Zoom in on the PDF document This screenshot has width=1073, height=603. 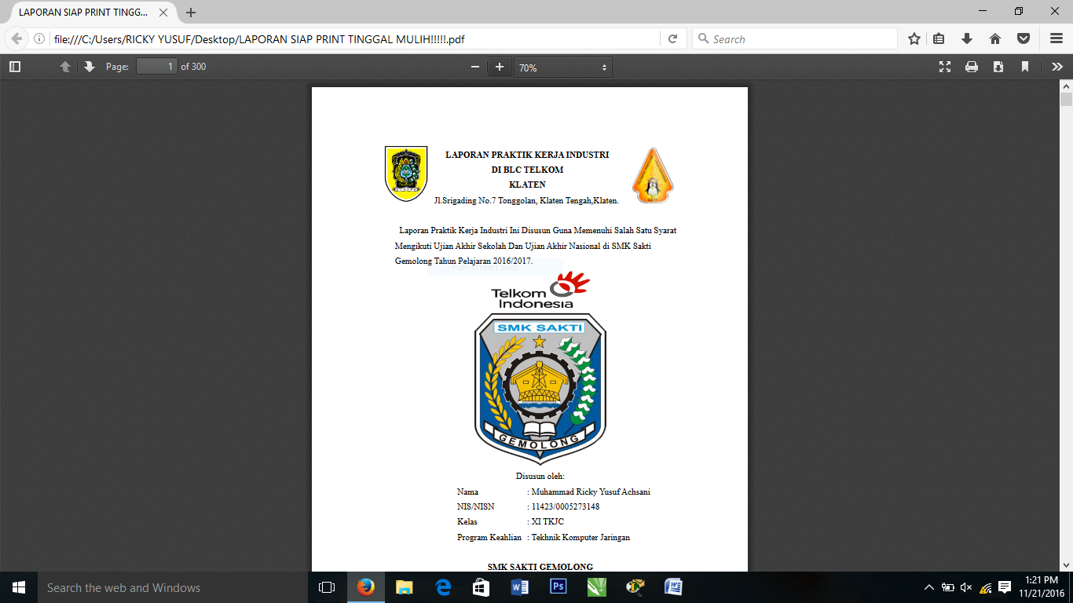(499, 67)
